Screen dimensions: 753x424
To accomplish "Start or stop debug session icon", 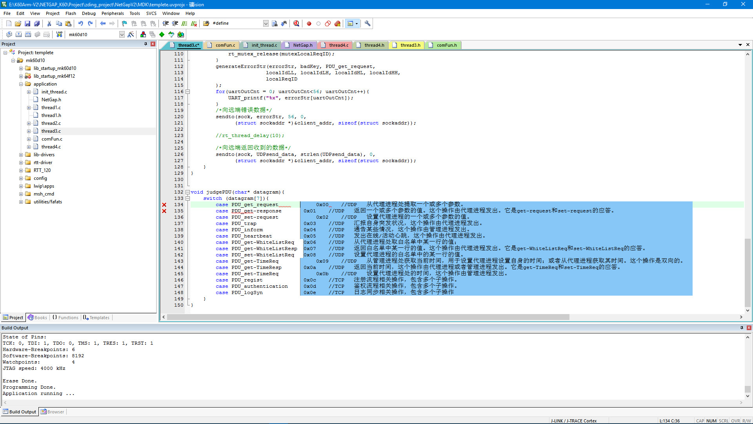I will tap(296, 24).
